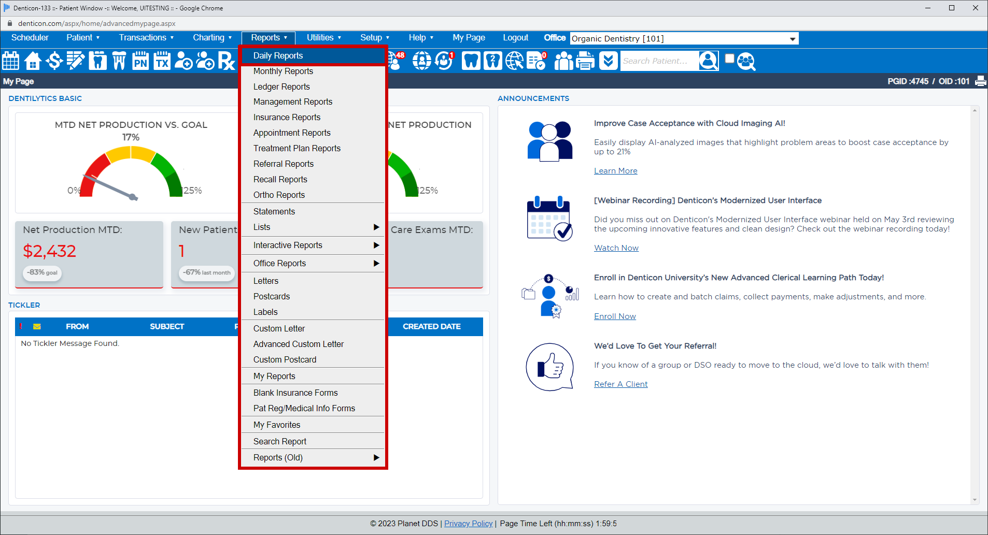Open the globe with cursor icon
Image resolution: width=988 pixels, height=535 pixels.
click(515, 61)
